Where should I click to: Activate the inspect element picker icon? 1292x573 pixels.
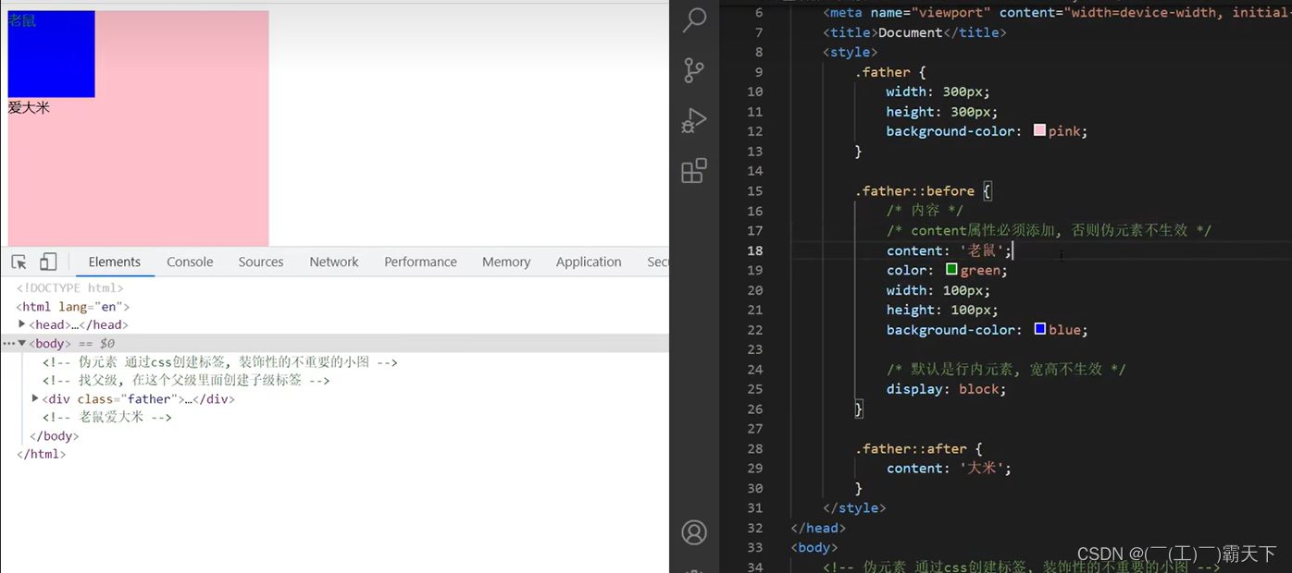(19, 262)
